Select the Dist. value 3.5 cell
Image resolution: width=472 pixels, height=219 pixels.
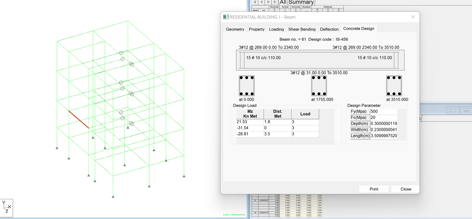278,134
